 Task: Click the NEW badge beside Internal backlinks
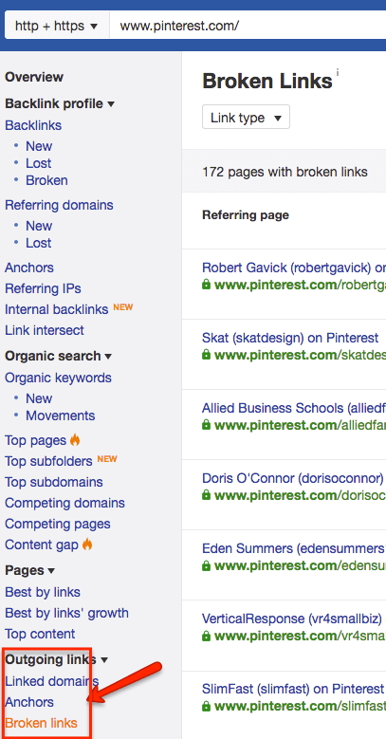[x=123, y=307]
